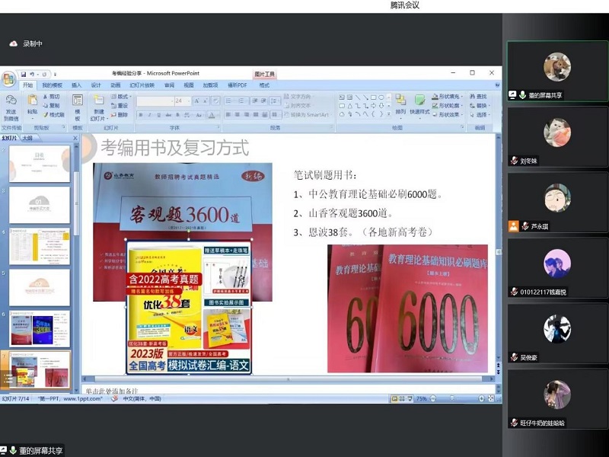The width and height of the screenshot is (609, 457).
Task: Toggle strikethrough formatting in the font group
Action: (168, 115)
